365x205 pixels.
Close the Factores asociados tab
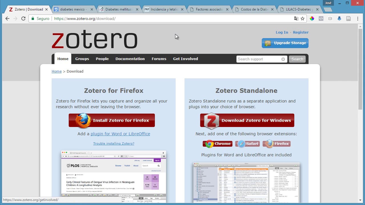pos(227,9)
